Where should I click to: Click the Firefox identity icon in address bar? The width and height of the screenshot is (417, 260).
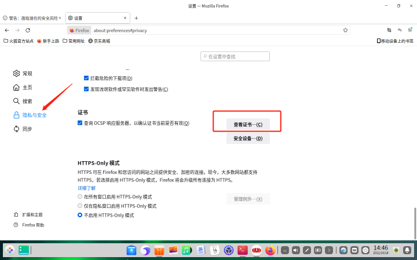[79, 30]
